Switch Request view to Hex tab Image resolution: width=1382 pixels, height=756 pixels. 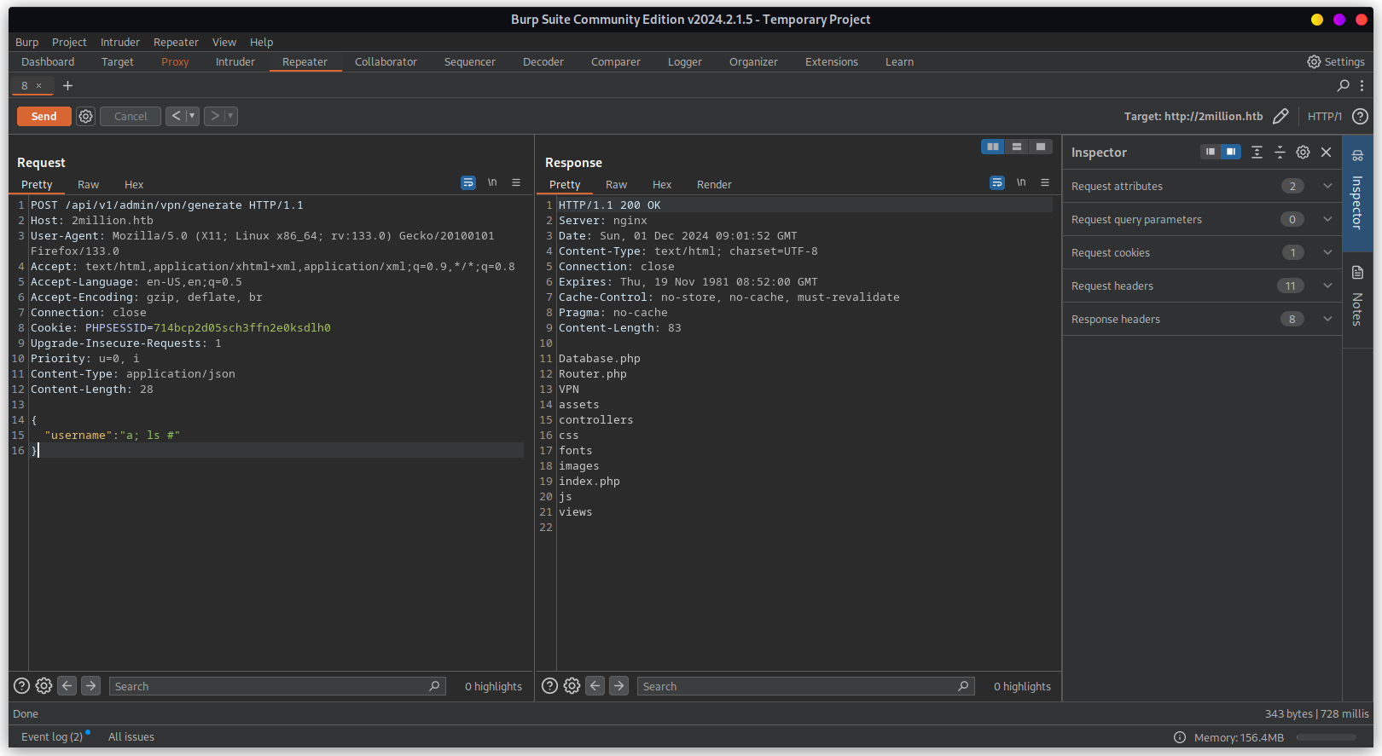coord(134,184)
